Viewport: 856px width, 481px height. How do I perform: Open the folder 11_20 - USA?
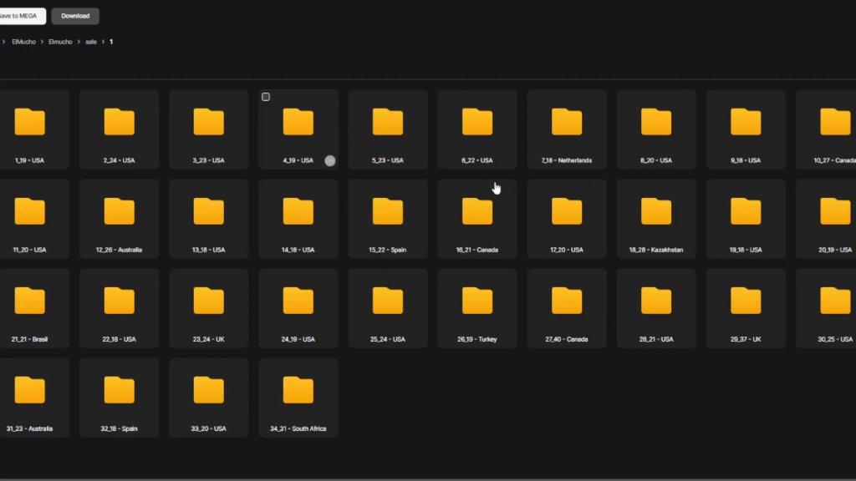click(29, 219)
